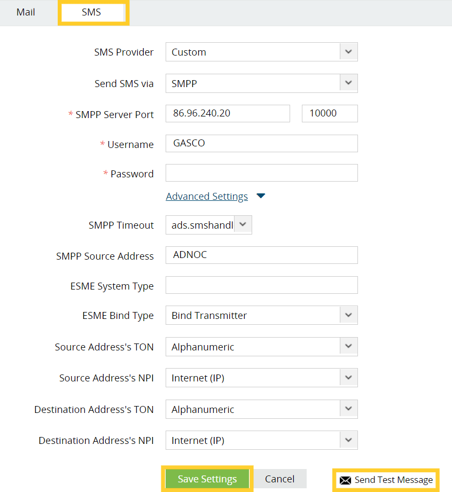Click the port number field showing 10000
452x492 pixels.
point(330,113)
